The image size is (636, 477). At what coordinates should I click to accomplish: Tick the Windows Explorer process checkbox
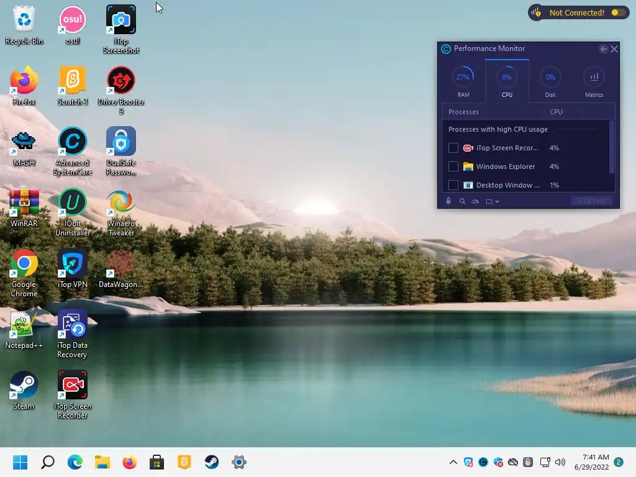[453, 166]
